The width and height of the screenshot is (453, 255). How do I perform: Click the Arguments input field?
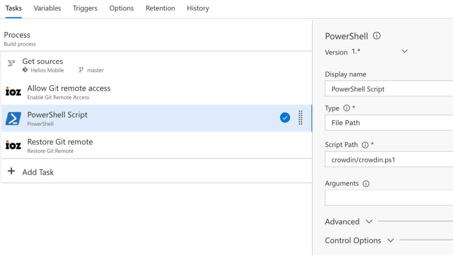click(x=389, y=198)
